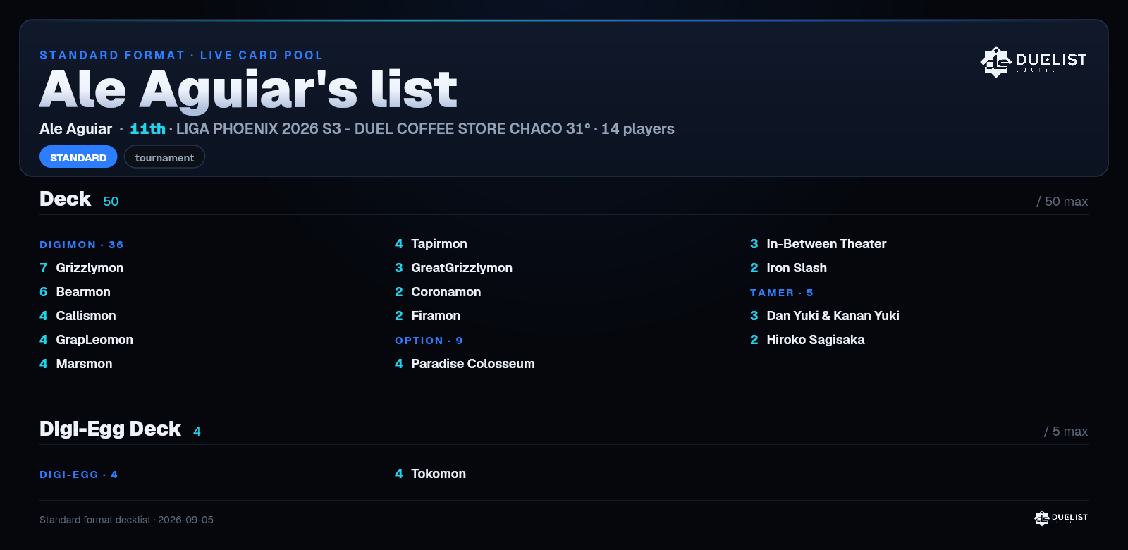Open the Bearmon card entry
1128x550 pixels.
click(x=75, y=292)
